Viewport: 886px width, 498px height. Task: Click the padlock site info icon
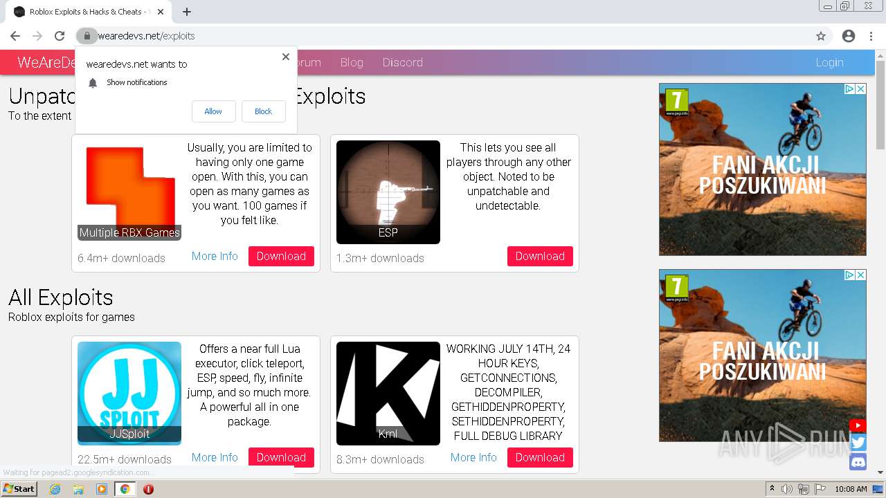(x=87, y=36)
